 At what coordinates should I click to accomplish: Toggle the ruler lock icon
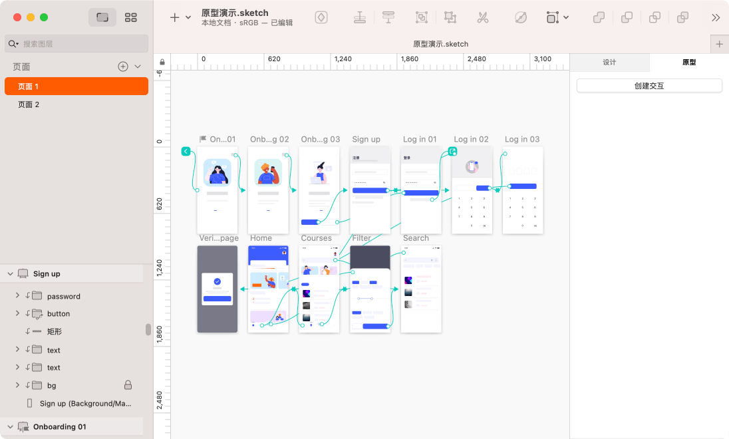(162, 62)
